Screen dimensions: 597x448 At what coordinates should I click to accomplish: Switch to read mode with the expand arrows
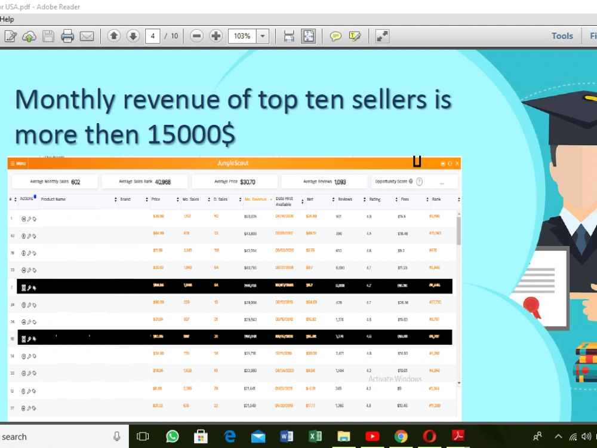click(382, 36)
